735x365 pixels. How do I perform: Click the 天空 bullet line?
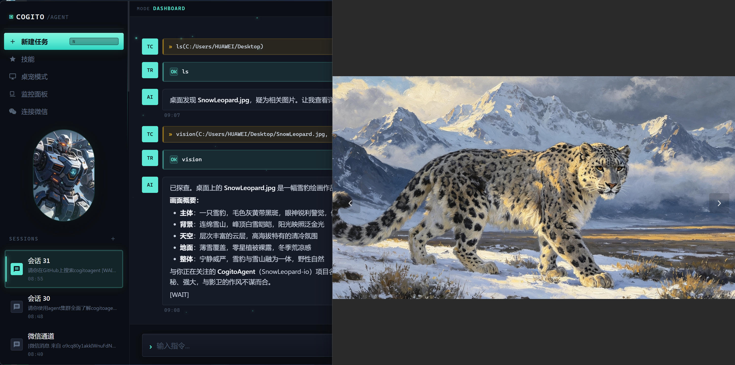[x=249, y=236]
